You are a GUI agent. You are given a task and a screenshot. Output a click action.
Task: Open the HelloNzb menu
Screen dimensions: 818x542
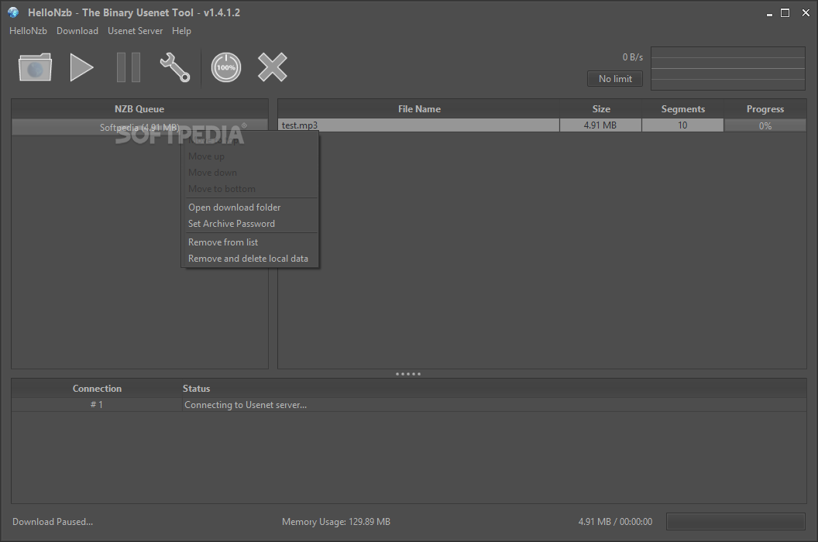[28, 31]
